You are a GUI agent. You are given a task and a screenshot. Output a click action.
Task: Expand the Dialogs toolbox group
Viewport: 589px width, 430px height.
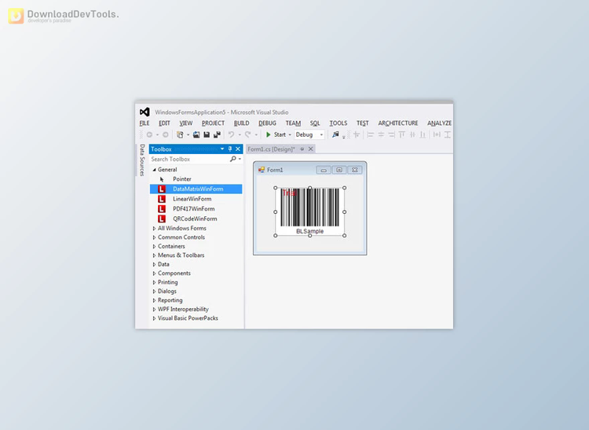[154, 292]
